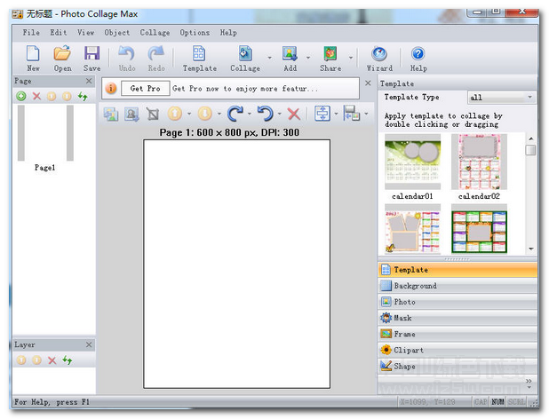The height and width of the screenshot is (419, 549).
Task: Open the Template Type dropdown showing all
Action: pos(501,98)
